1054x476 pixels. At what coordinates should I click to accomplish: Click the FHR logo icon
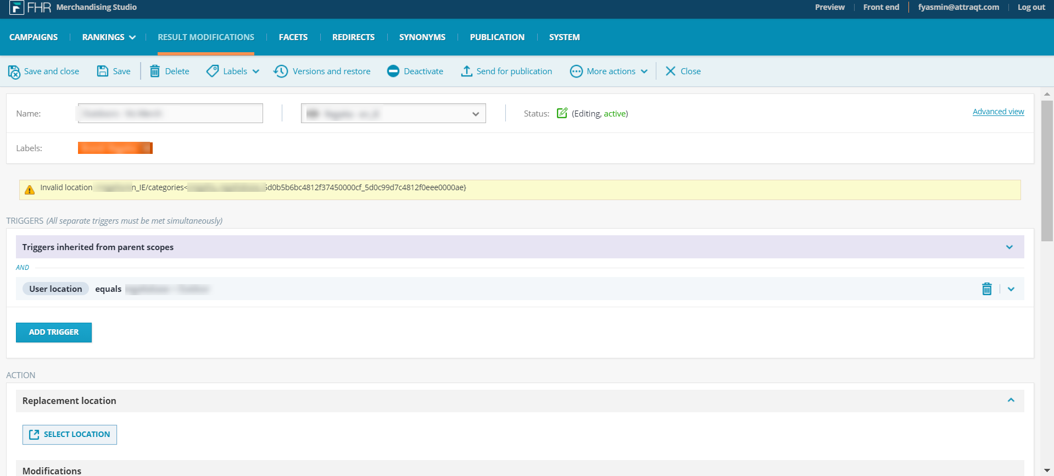tap(16, 8)
